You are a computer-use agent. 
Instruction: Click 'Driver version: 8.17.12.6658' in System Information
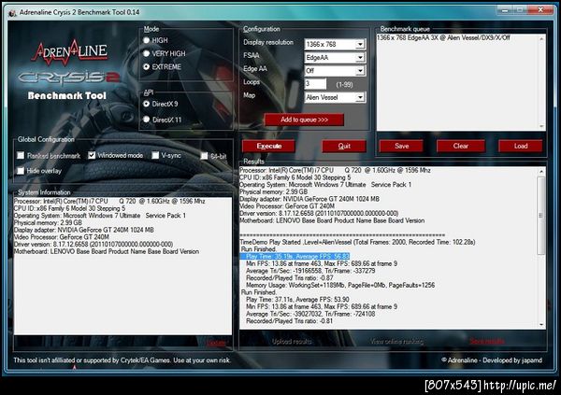click(93, 244)
